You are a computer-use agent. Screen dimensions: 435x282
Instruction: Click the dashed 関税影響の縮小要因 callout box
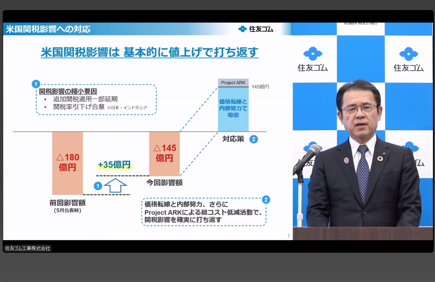coord(96,100)
